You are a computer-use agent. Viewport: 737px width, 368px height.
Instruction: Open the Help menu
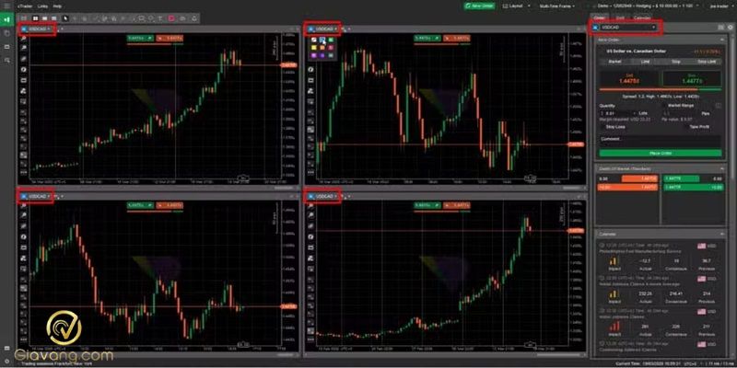(x=57, y=6)
